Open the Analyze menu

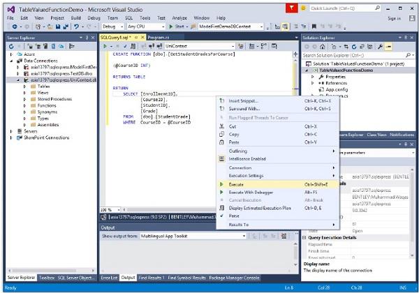(179, 18)
